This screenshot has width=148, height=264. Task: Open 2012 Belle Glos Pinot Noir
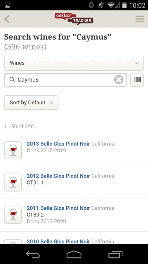(x=58, y=176)
